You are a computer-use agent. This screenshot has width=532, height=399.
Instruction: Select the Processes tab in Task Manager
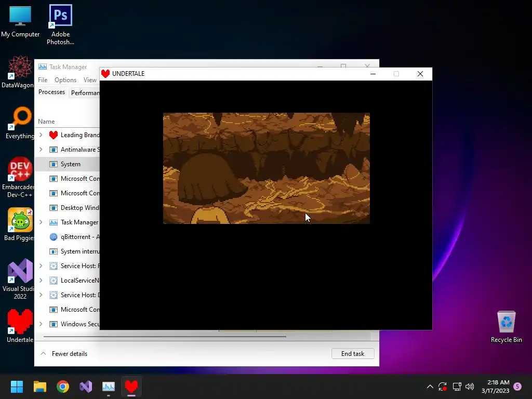click(51, 92)
